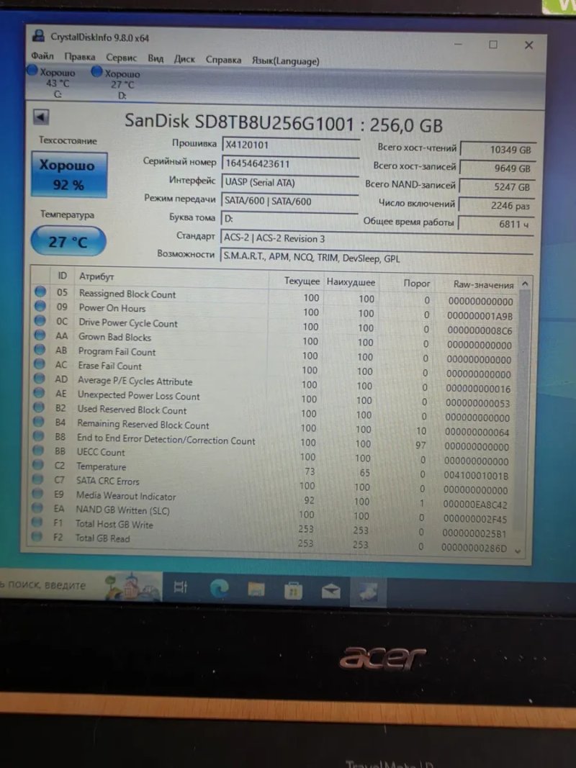Click status icon for UECC Count

37,450
